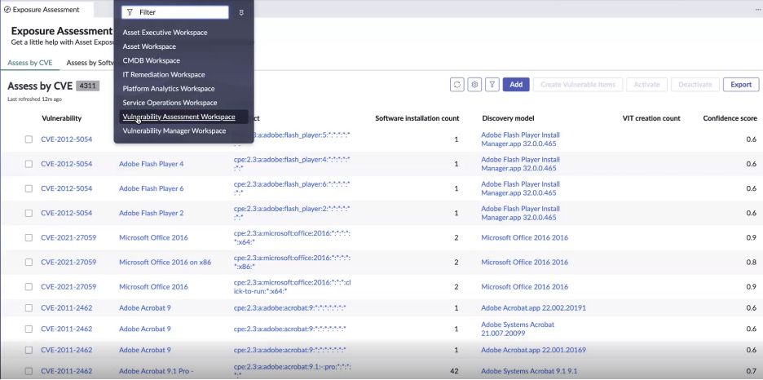Click the Add button
Image resolution: width=763 pixels, height=380 pixels.
point(516,85)
